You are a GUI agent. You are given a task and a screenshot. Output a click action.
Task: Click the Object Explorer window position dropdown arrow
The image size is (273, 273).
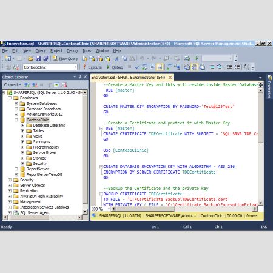pyautogui.click(x=75, y=77)
